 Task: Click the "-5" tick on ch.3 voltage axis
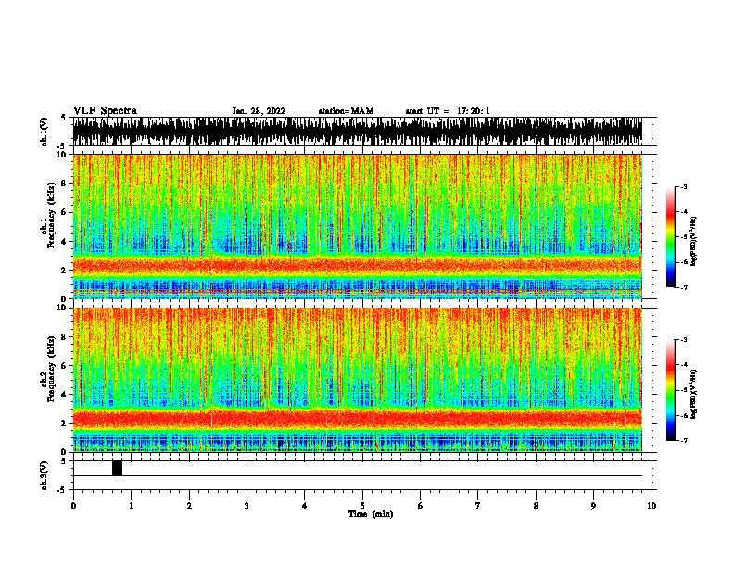coord(63,490)
